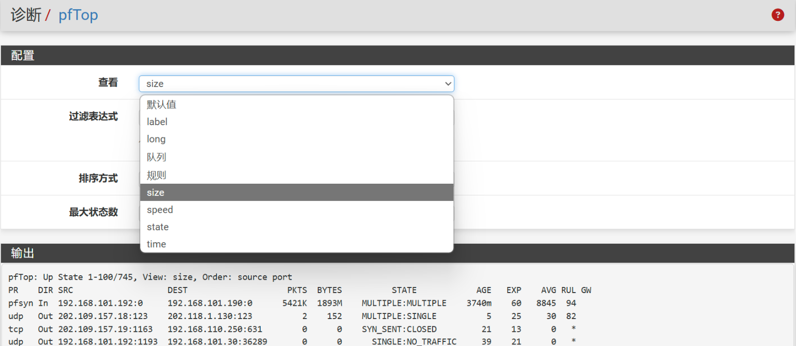Click the 查看 field label
This screenshot has width=796, height=346.
(108, 82)
